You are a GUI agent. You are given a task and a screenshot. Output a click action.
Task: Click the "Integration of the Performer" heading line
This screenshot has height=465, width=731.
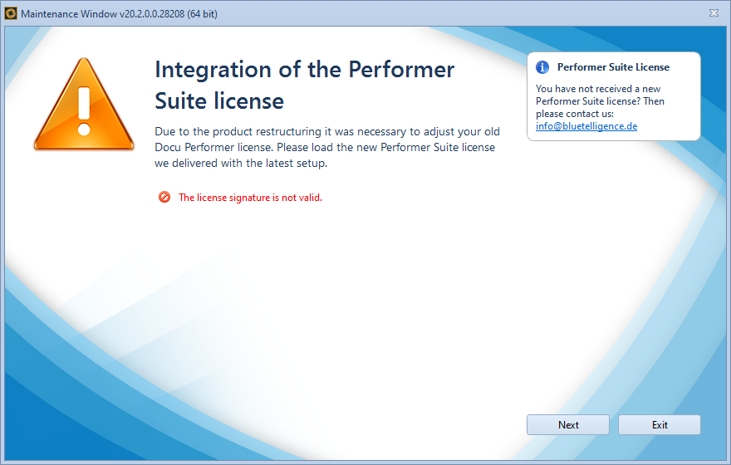[x=304, y=69]
